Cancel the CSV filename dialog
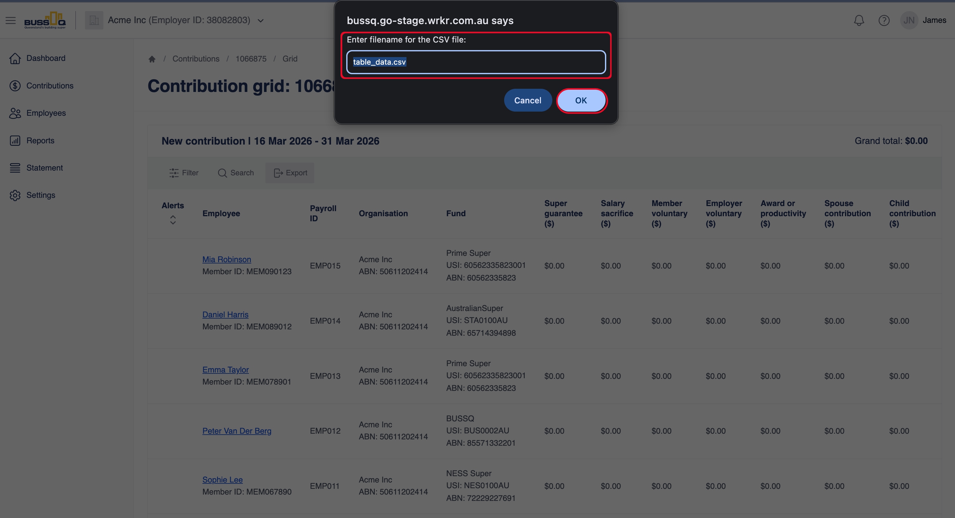Viewport: 955px width, 518px height. point(528,100)
